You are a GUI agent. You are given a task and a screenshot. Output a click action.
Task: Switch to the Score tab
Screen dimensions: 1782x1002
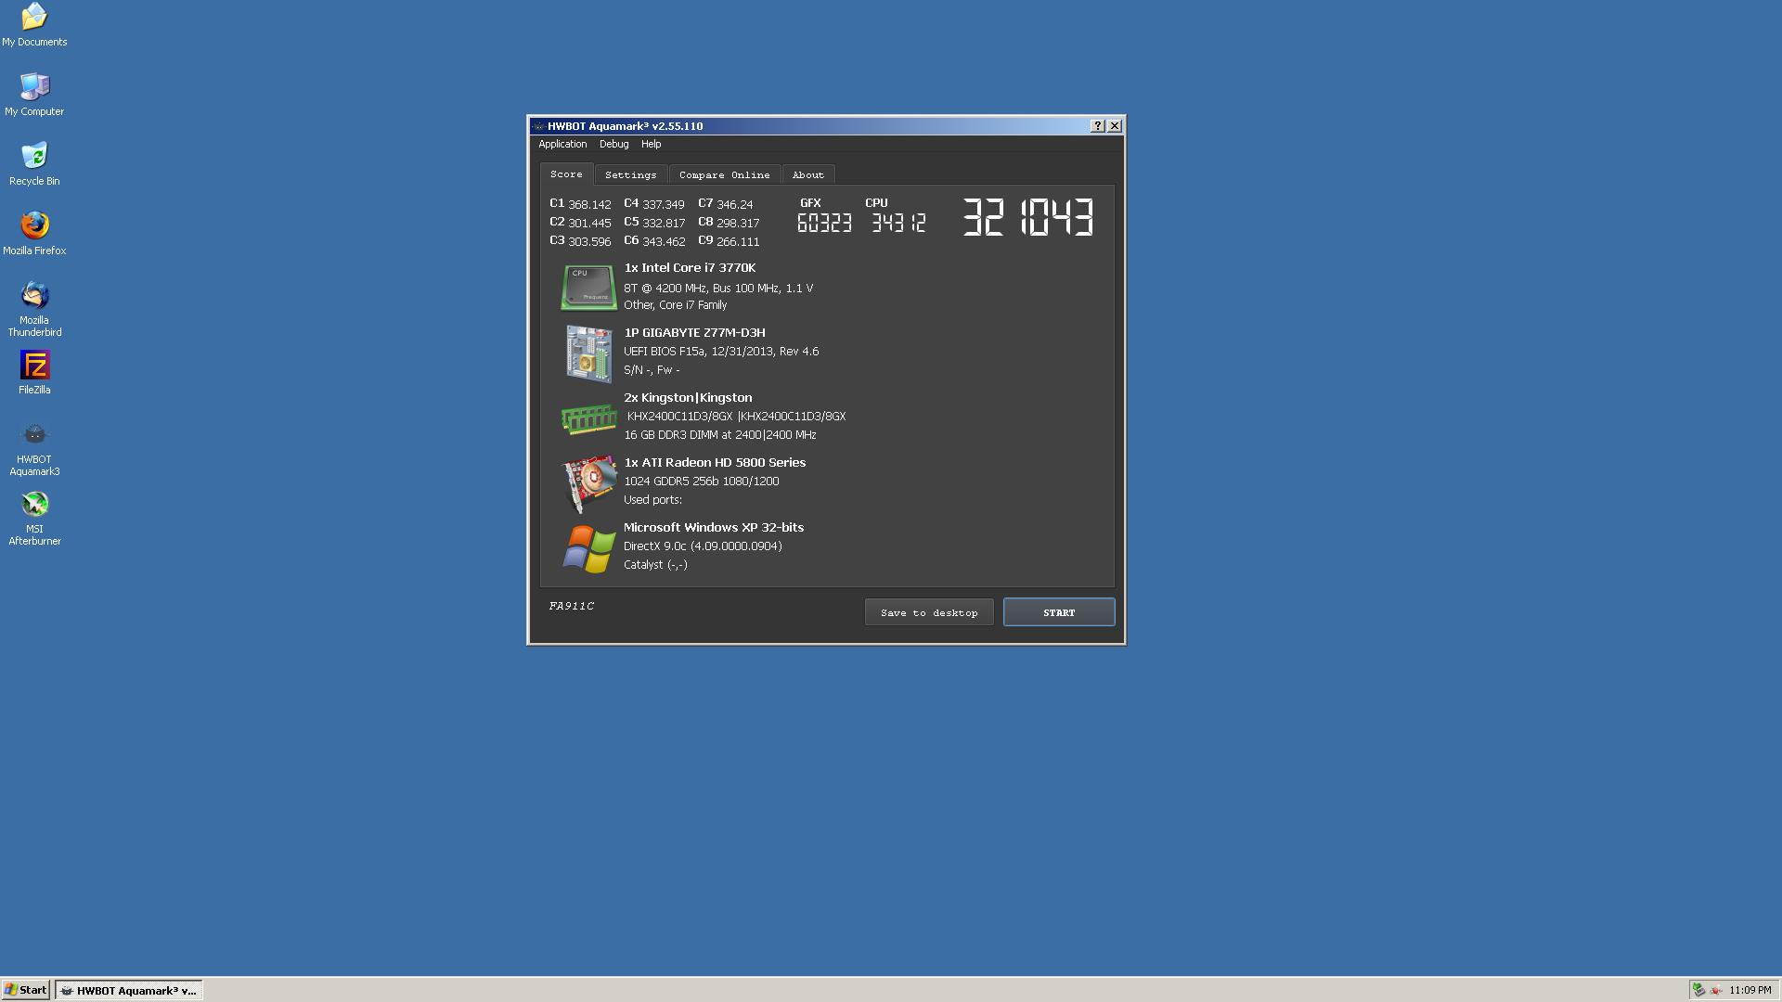566,174
